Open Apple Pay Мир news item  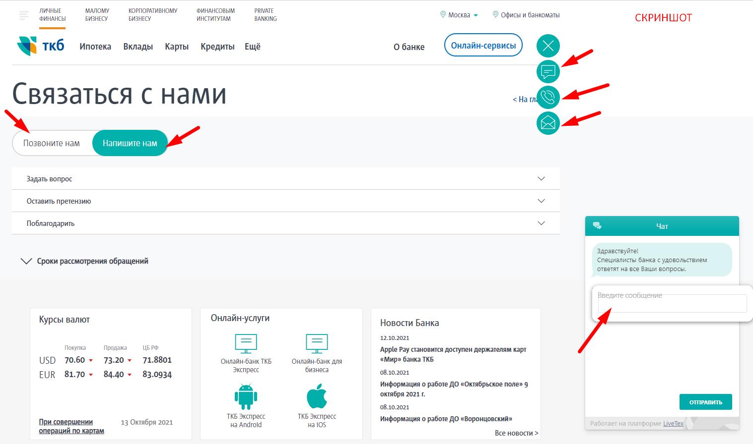453,354
